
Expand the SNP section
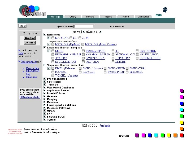45,114
